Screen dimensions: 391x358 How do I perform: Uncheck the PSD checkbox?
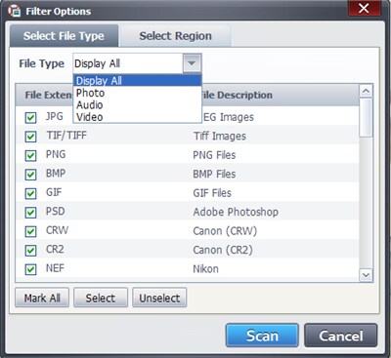coord(30,213)
